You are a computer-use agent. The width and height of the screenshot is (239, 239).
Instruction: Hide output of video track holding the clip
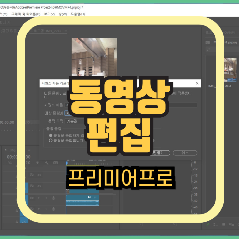39,186
